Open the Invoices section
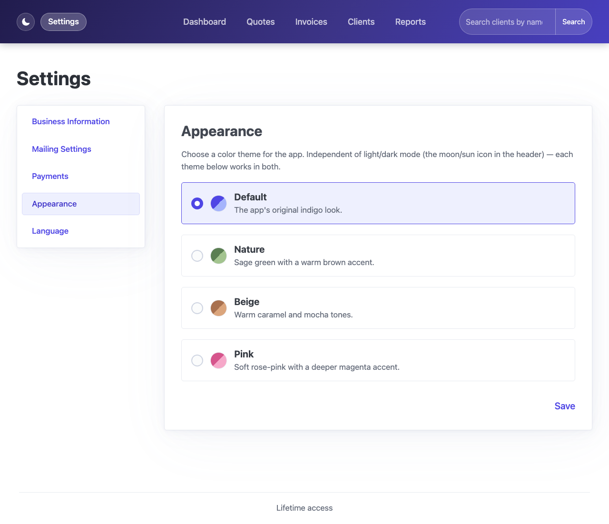The image size is (609, 524). [311, 22]
